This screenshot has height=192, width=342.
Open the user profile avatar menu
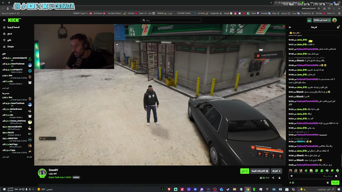click(x=335, y=20)
